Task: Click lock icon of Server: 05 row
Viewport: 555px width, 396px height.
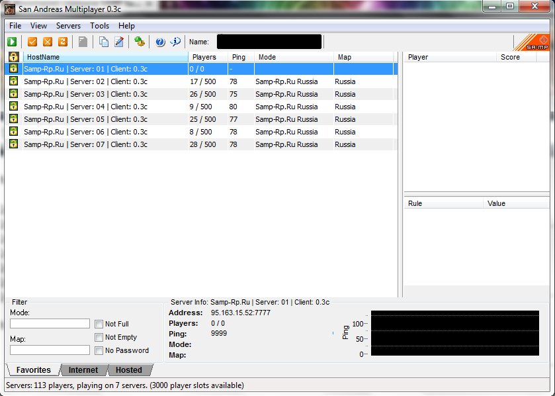Action: tap(13, 119)
